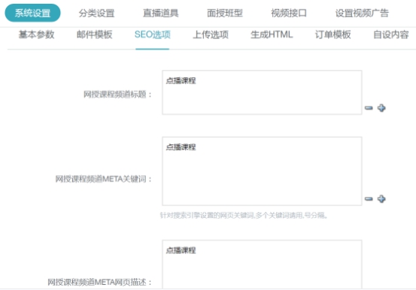This screenshot has height=290, width=416.
Task: Enlarge the 频道标题 box with plus icon
Action: pos(381,108)
